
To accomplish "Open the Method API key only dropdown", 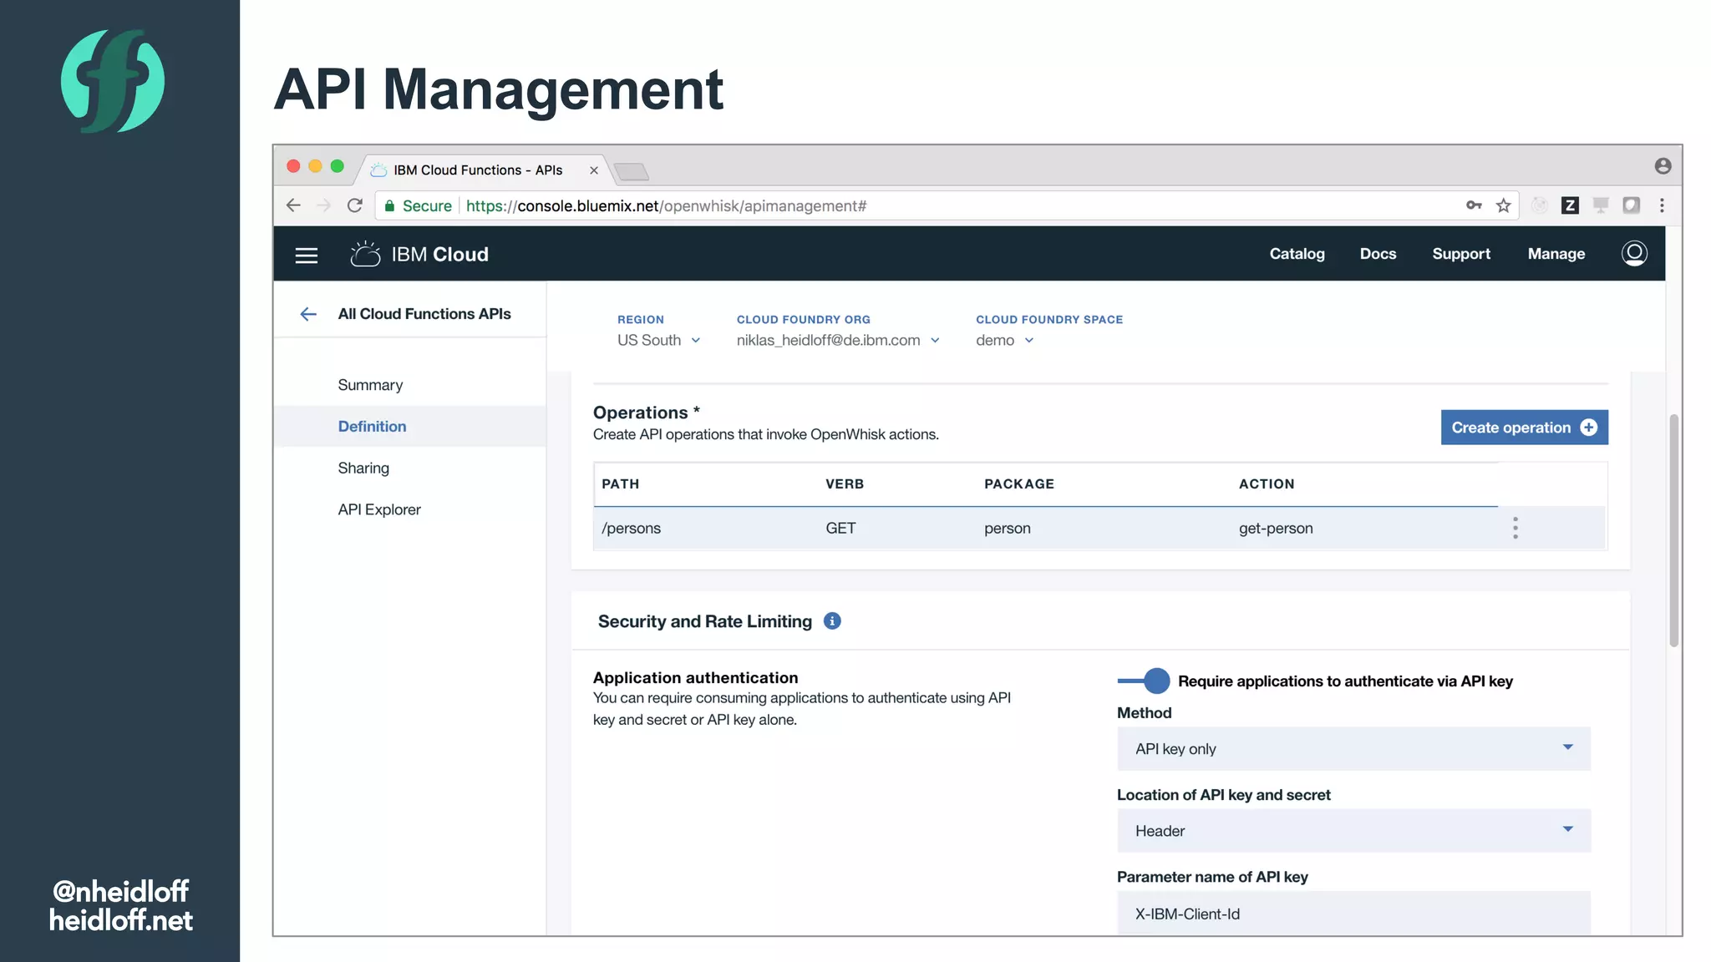I will 1353,748.
